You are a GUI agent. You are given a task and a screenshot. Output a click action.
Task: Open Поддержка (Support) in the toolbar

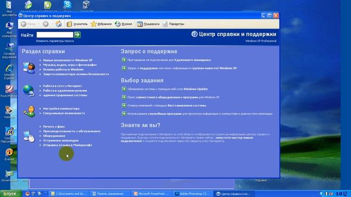[x=148, y=24]
